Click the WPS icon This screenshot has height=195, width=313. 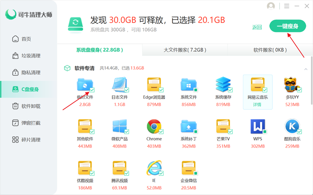pos(257,126)
